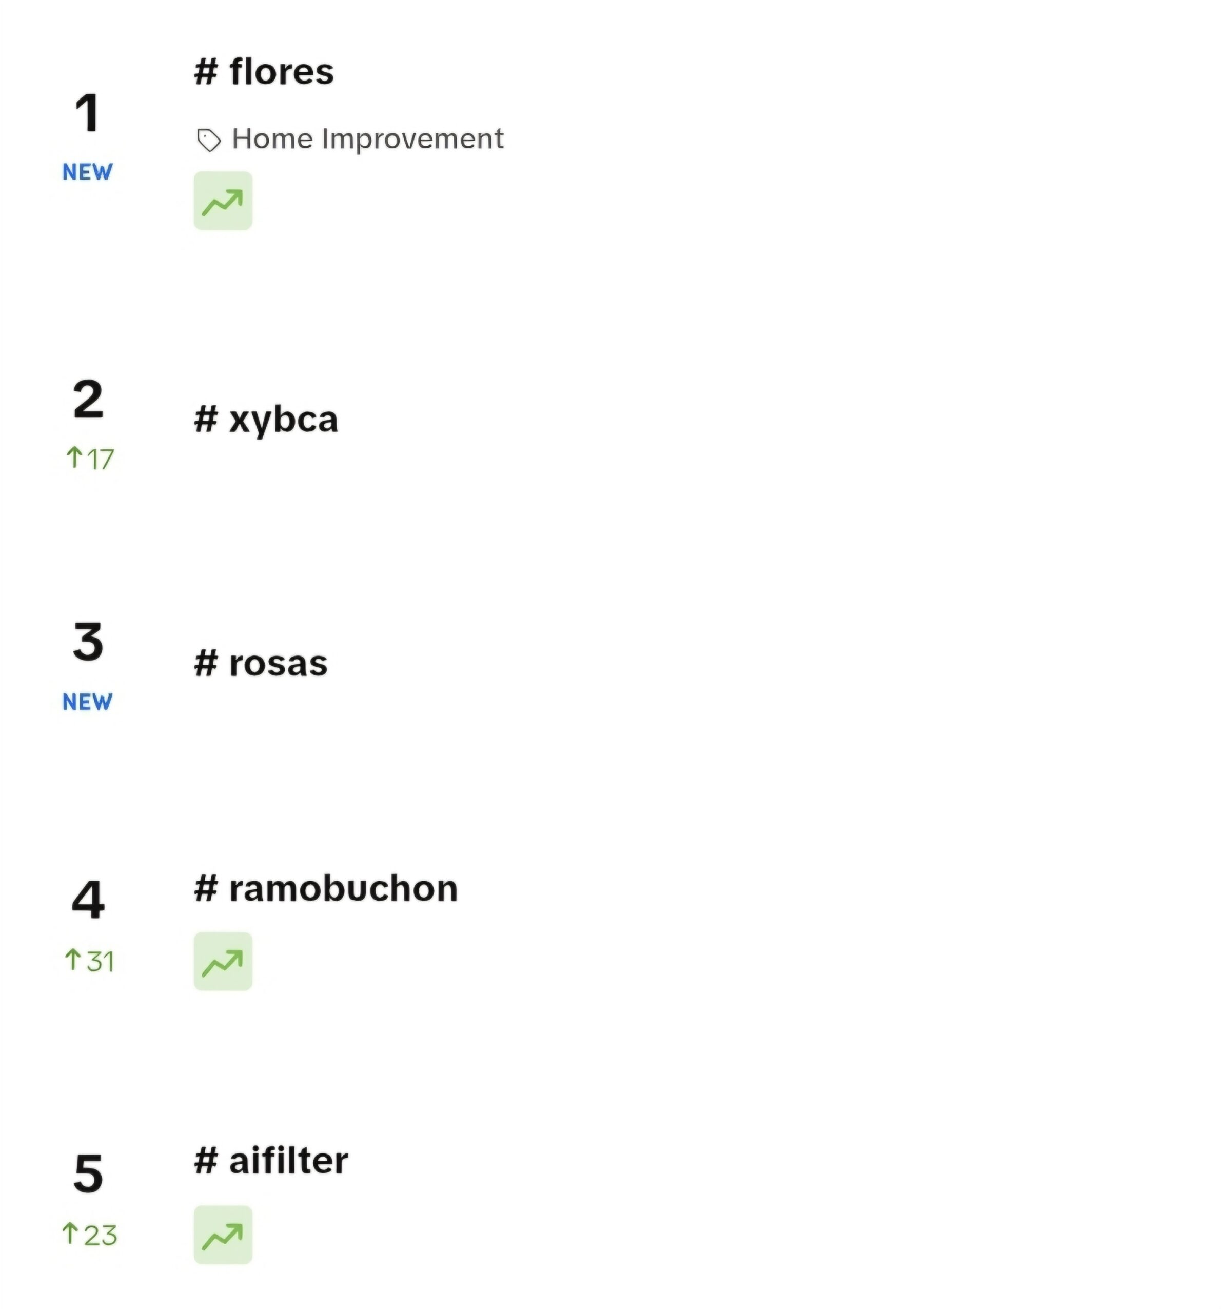Click rank number 4
Screen dimensions: 1221x1313
(88, 900)
